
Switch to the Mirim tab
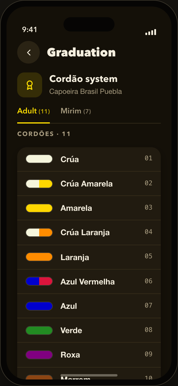(x=76, y=111)
